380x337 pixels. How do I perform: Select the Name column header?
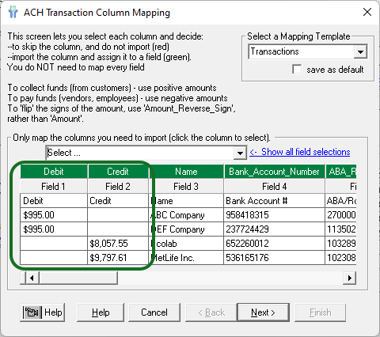186,172
